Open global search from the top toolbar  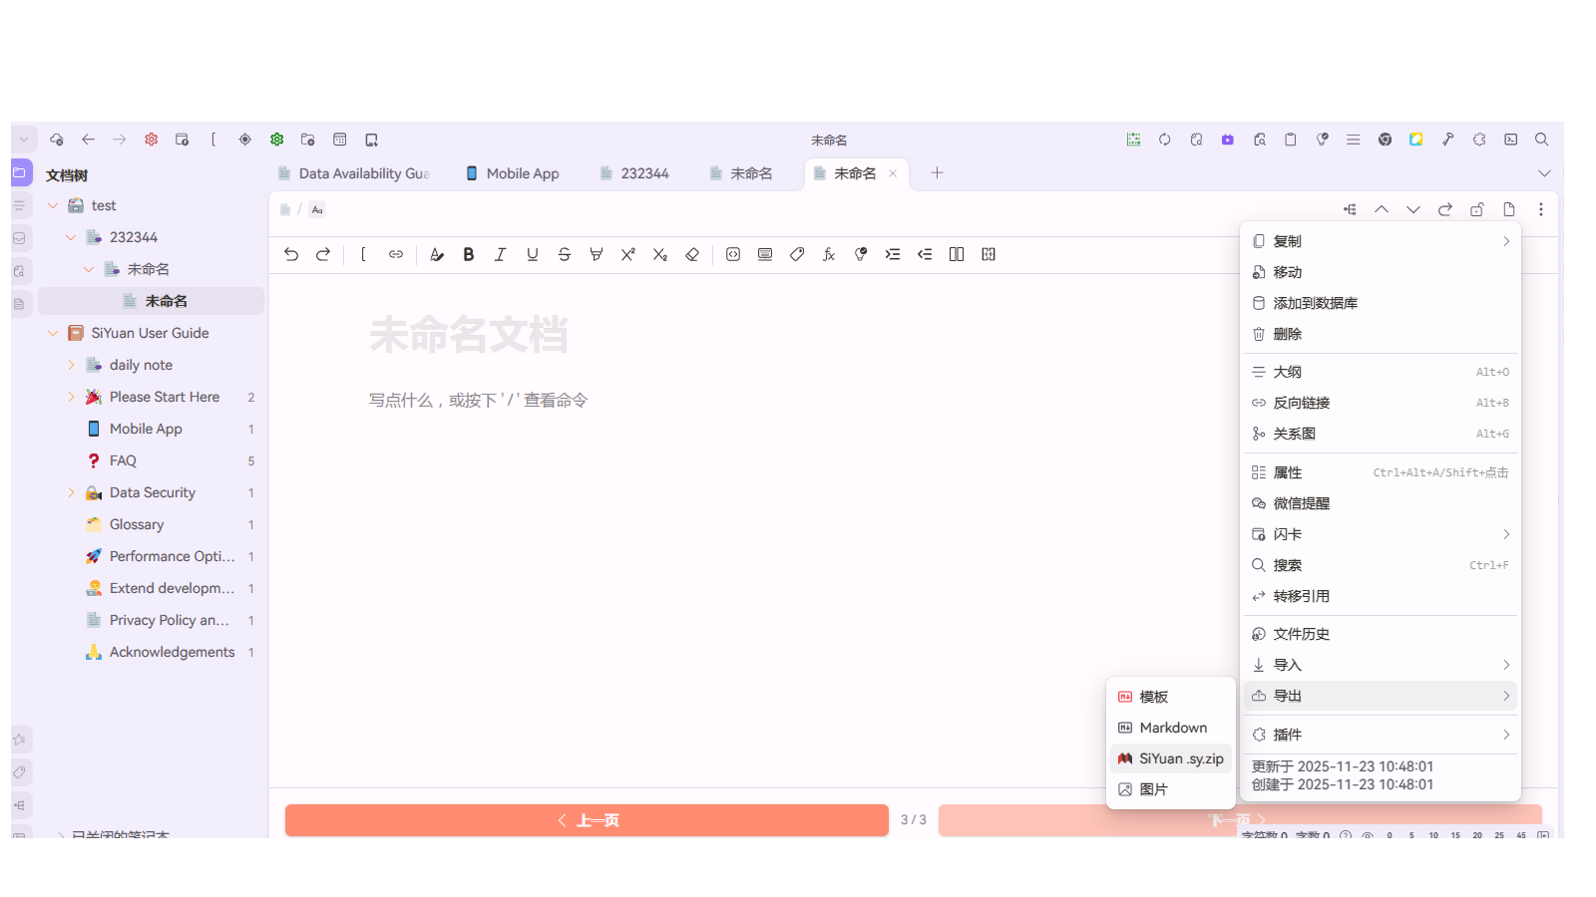click(1541, 140)
